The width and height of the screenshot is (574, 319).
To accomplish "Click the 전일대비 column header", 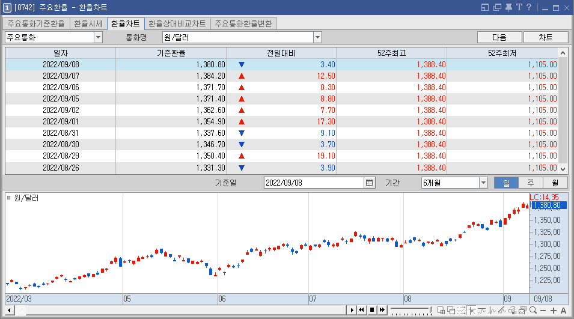I will click(x=281, y=53).
